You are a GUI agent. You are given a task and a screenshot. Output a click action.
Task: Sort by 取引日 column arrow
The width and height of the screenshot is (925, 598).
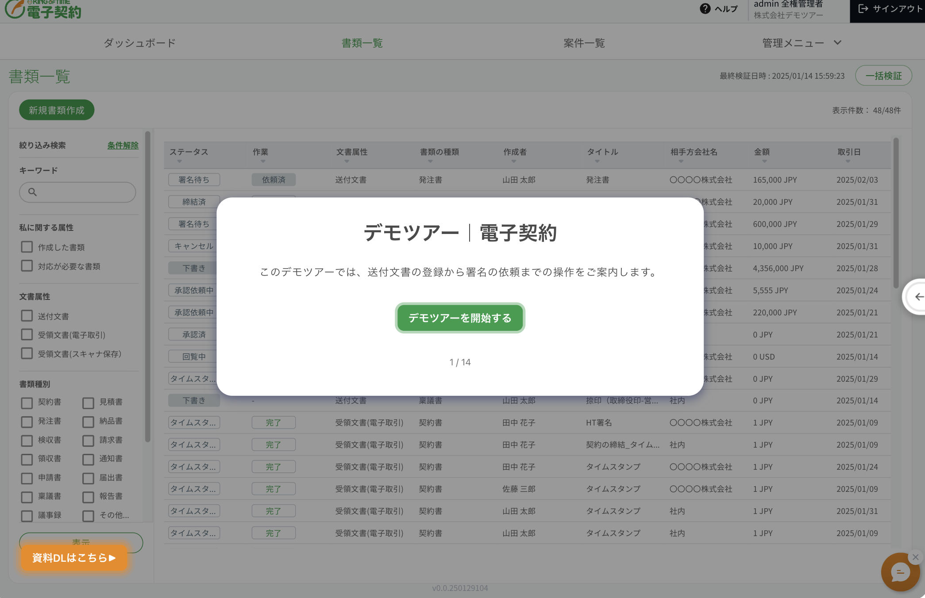pyautogui.click(x=848, y=161)
